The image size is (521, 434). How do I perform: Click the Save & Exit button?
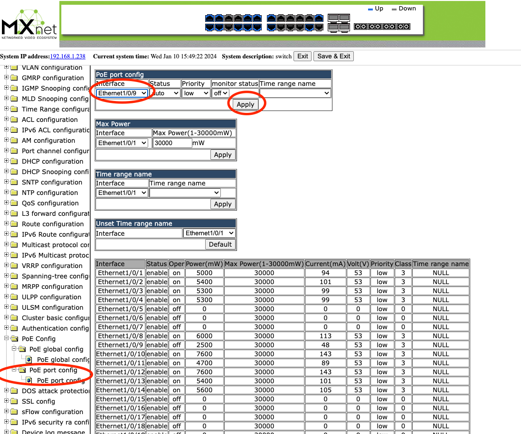pyautogui.click(x=333, y=56)
